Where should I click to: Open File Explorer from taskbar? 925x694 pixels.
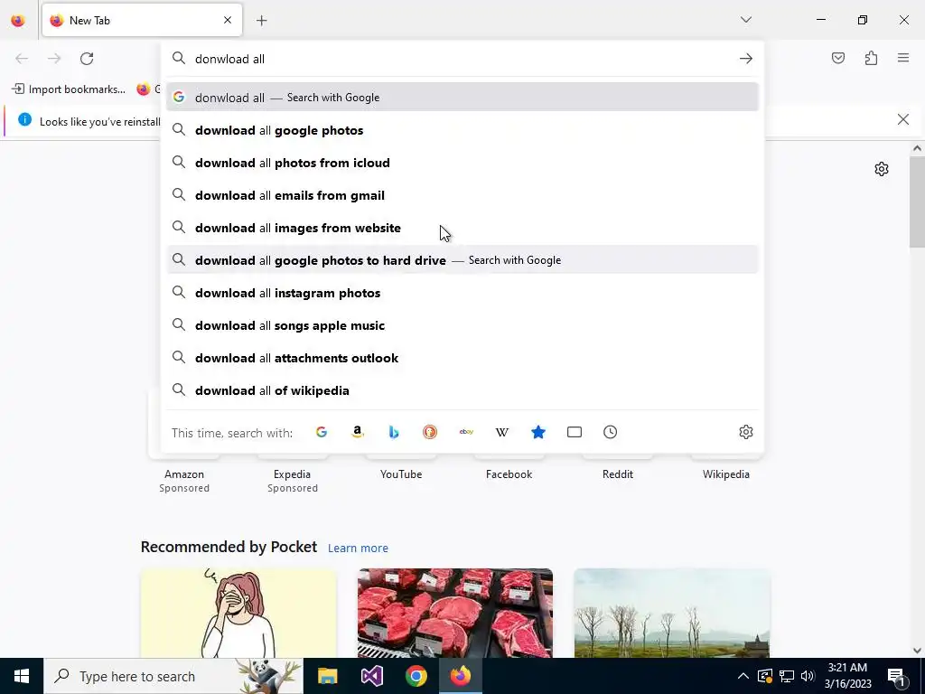(327, 676)
